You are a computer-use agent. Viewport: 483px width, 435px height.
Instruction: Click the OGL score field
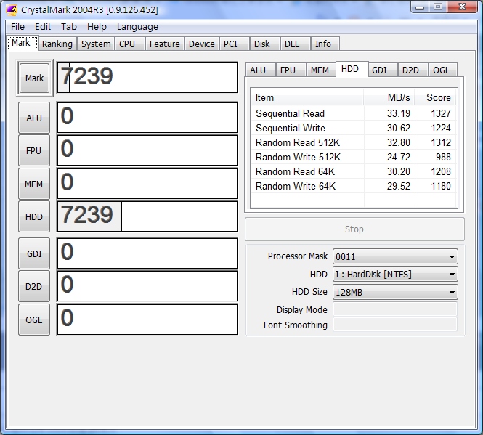[147, 320]
